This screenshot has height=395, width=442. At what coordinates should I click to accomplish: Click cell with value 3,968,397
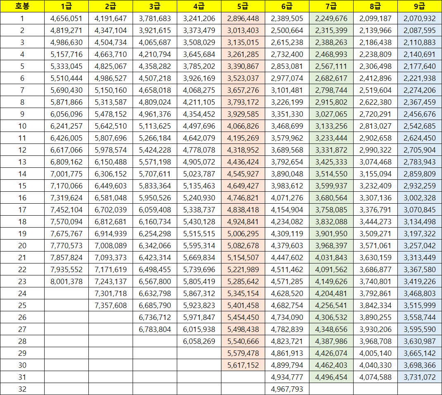click(x=331, y=246)
